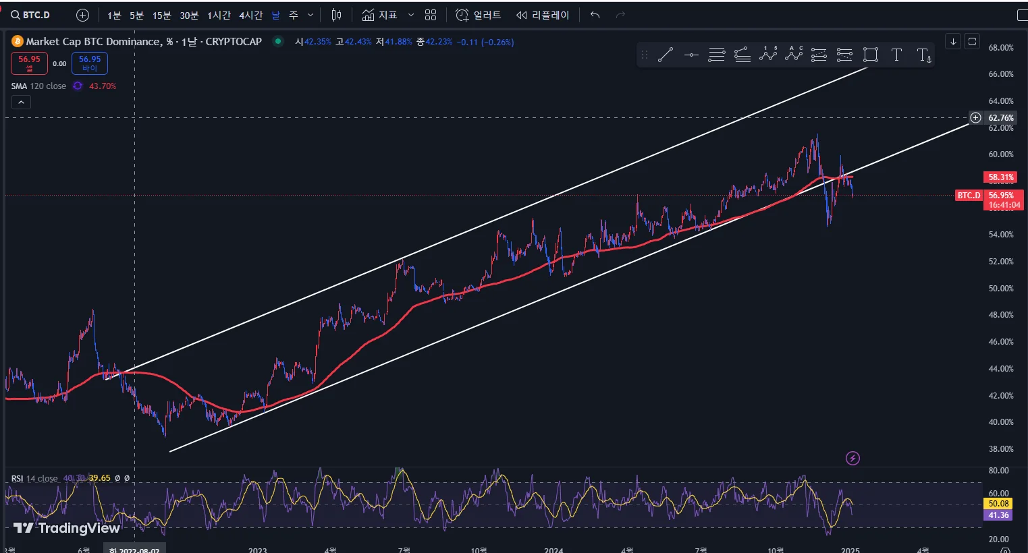Click the add symbol plus icon

click(x=82, y=15)
